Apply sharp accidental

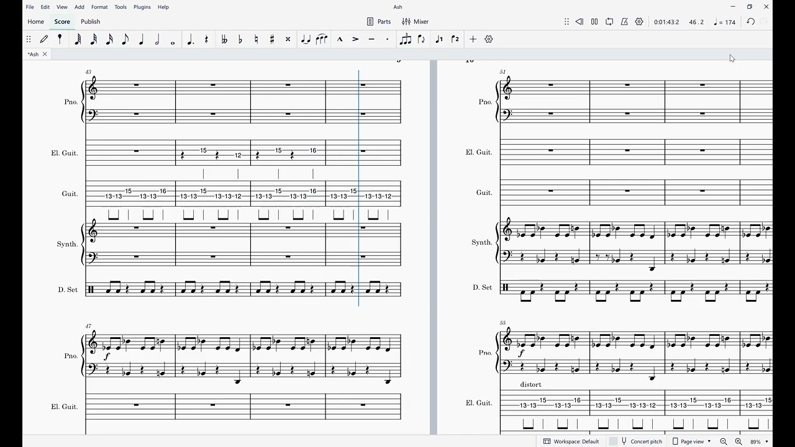click(272, 39)
